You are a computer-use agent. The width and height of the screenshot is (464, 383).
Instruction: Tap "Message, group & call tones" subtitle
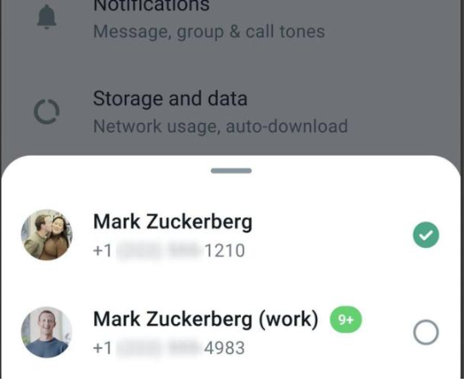[209, 32]
